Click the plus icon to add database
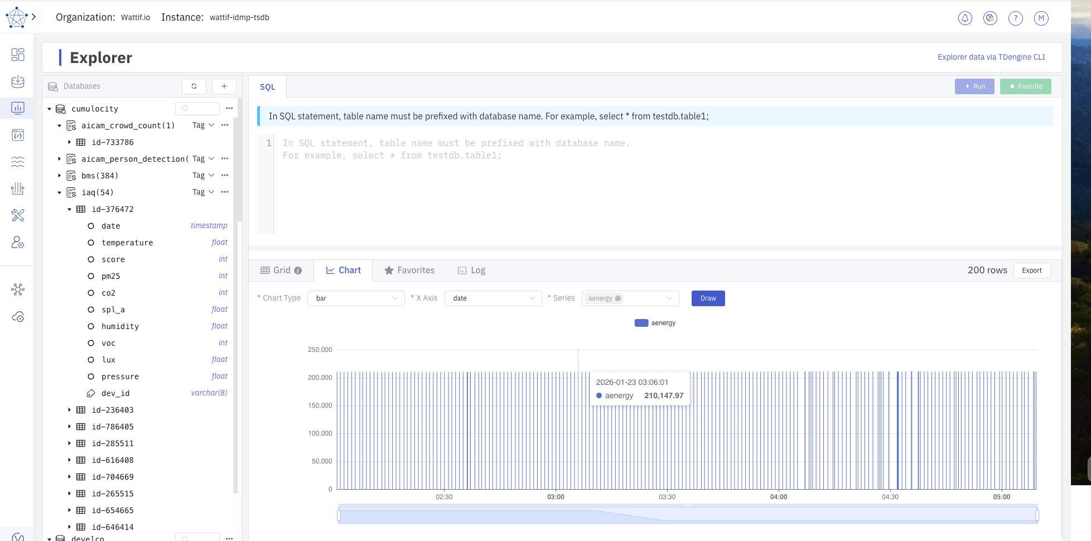1091x541 pixels. [224, 86]
